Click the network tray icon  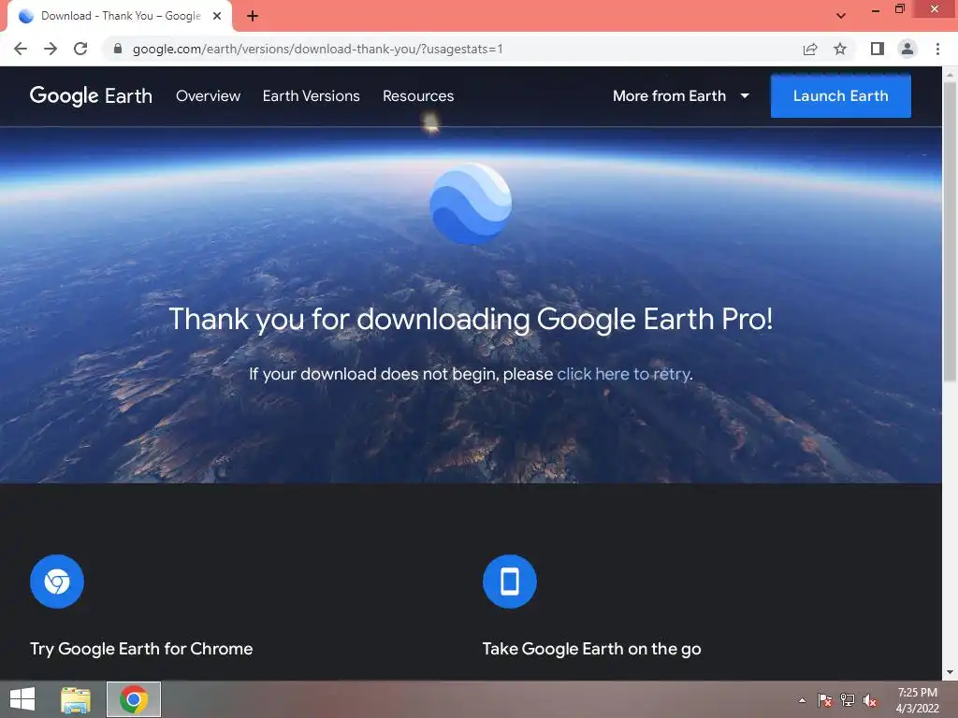pos(848,700)
